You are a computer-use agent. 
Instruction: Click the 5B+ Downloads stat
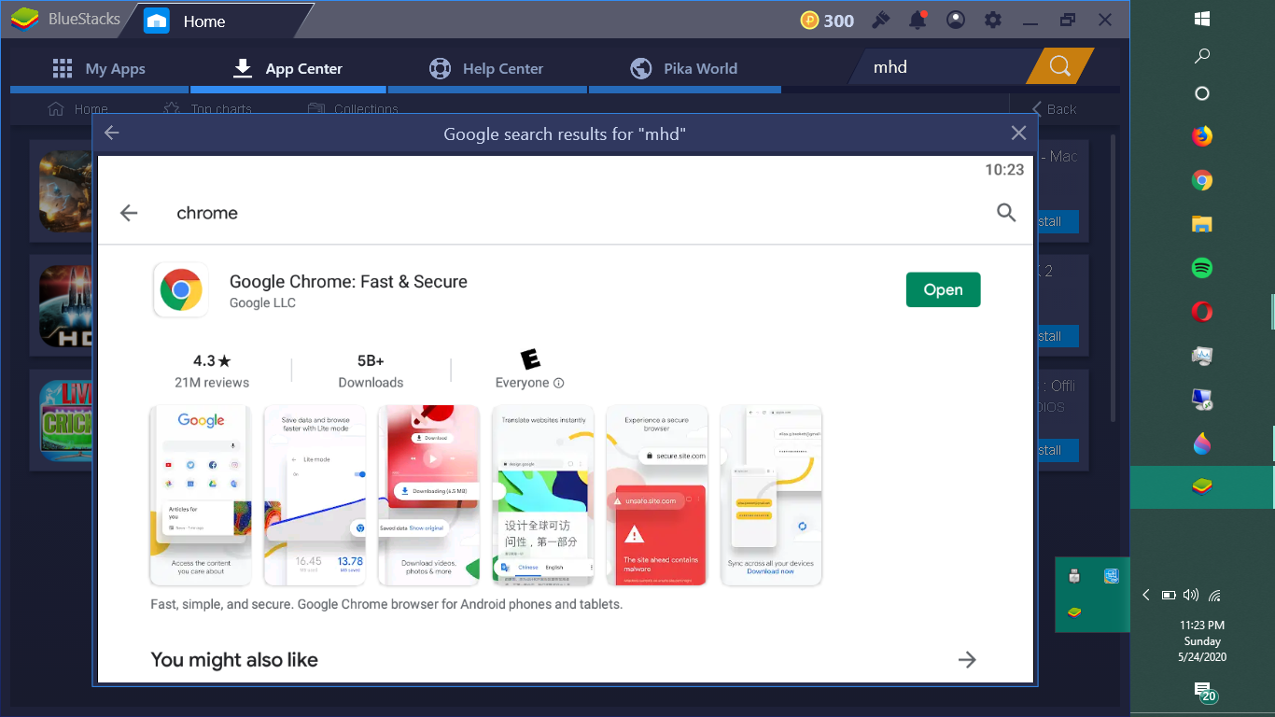[371, 371]
